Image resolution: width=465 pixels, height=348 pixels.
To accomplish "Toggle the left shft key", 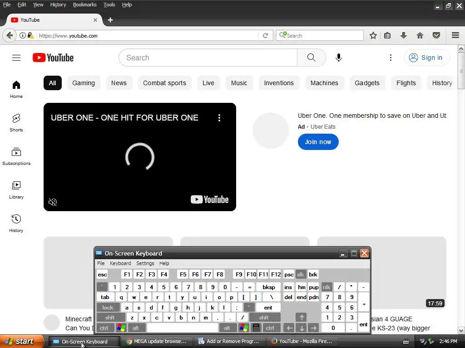I will [110, 318].
